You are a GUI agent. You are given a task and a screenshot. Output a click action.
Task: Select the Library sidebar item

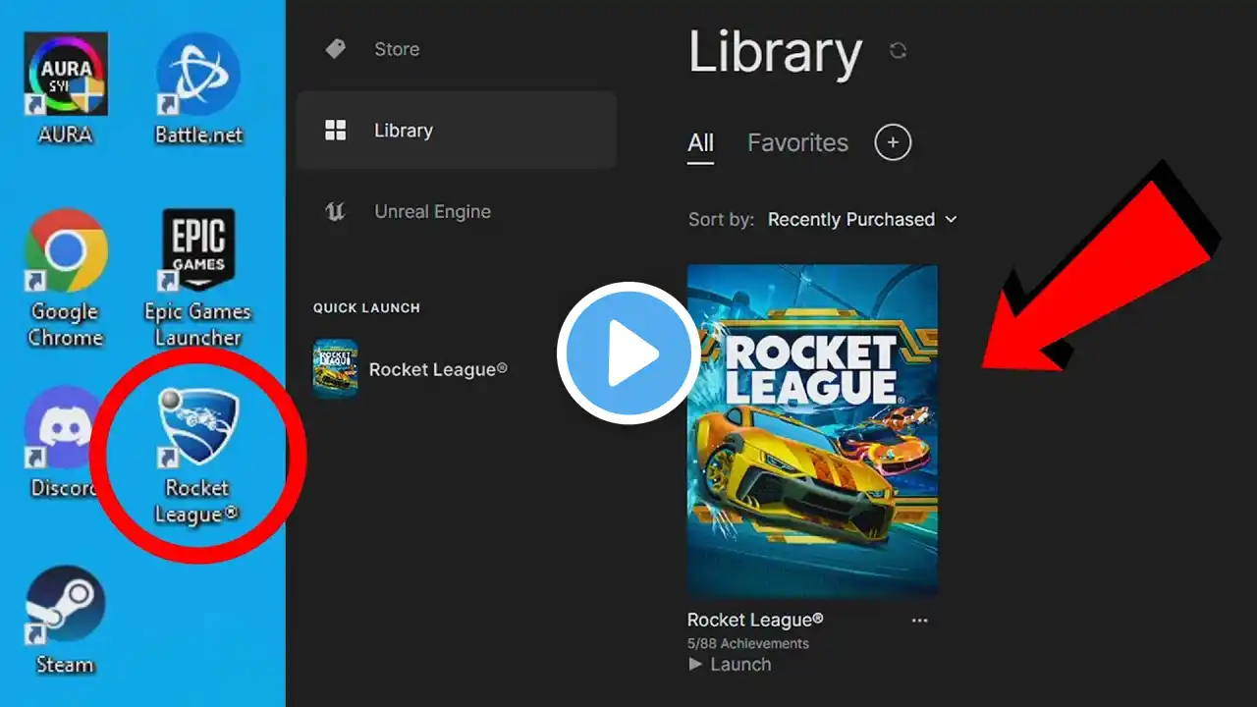pos(457,131)
